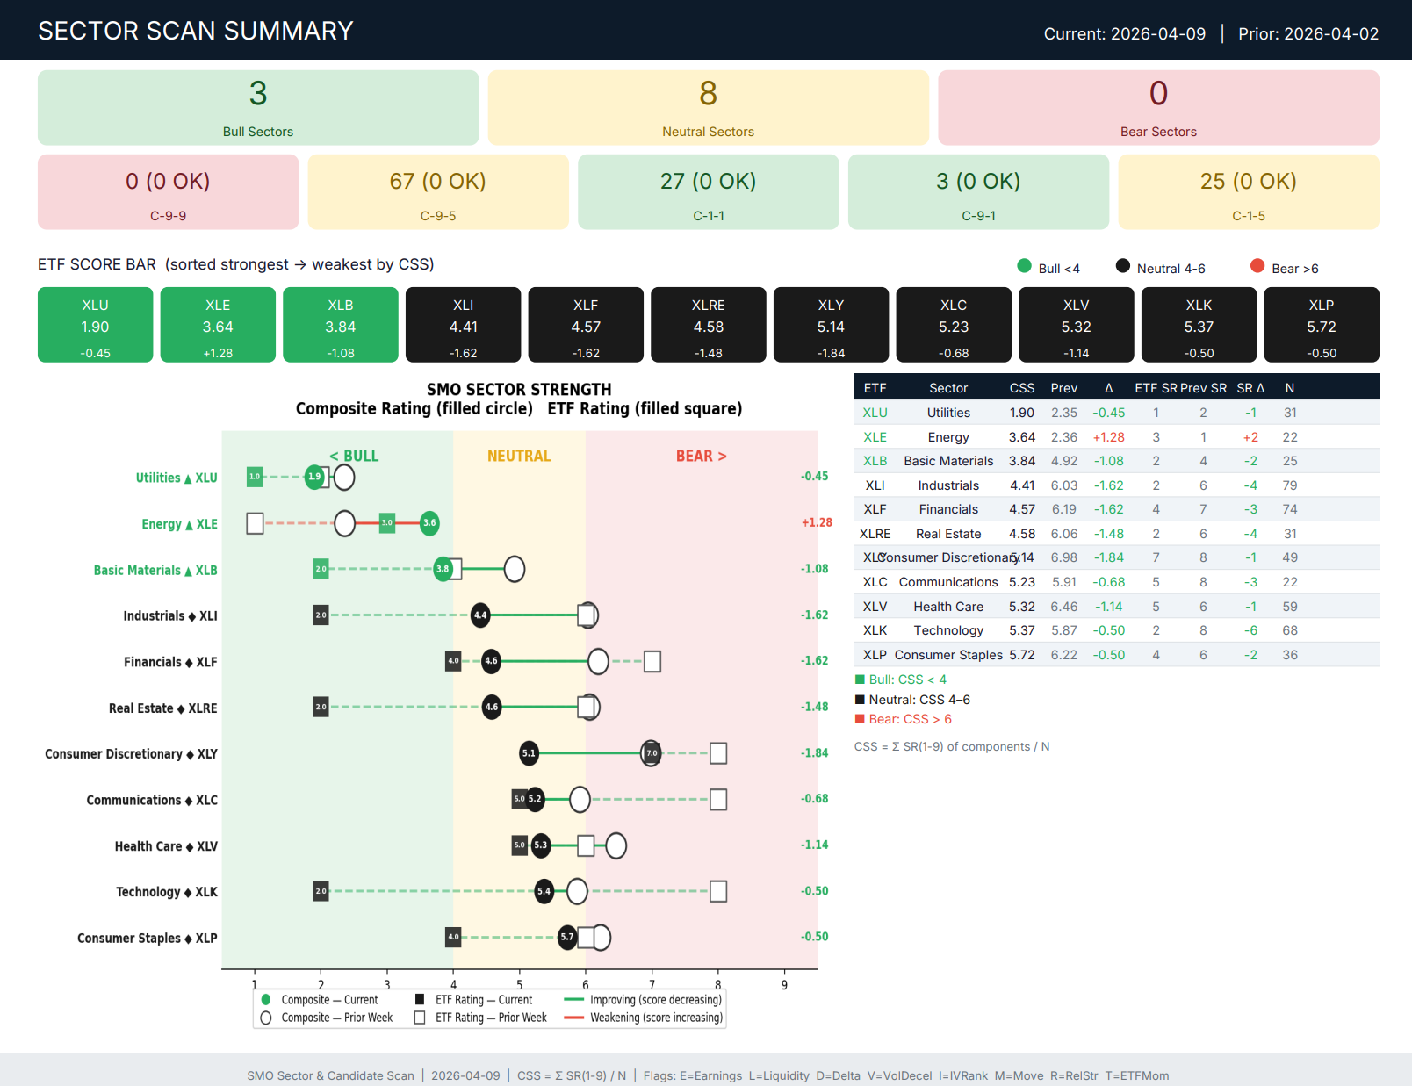The image size is (1412, 1086).
Task: Click the 5.1 composite circle for Consumer Discretionary
Action: [529, 753]
